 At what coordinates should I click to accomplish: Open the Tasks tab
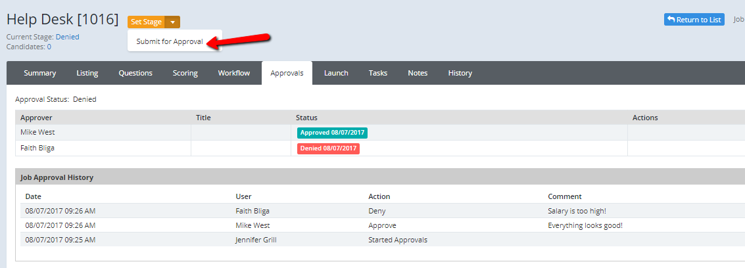(378, 73)
